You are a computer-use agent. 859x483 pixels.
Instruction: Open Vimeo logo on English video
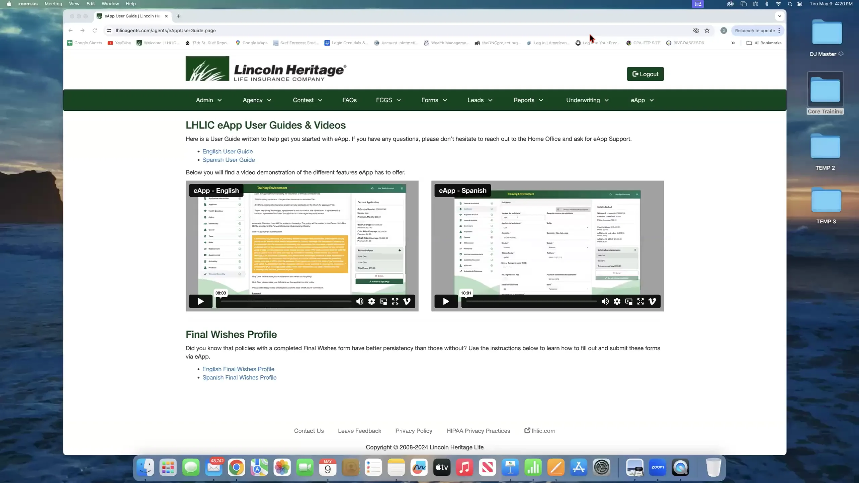(x=407, y=301)
